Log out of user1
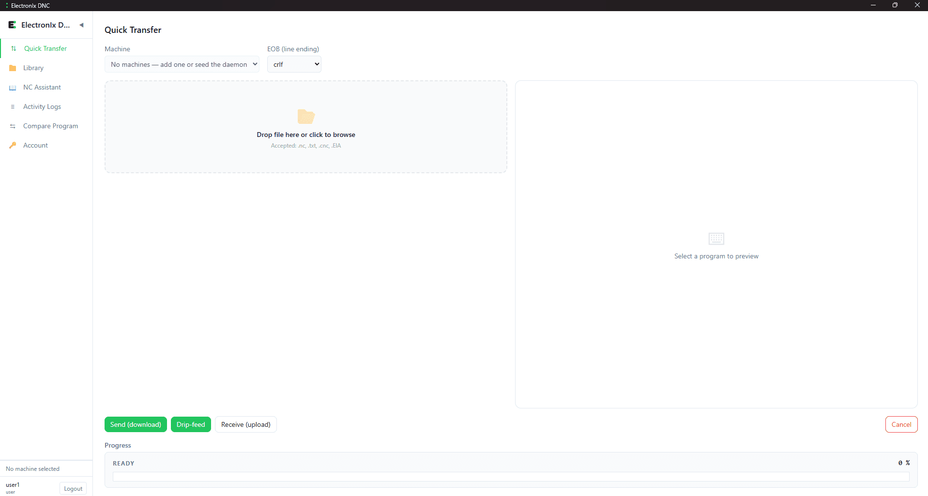The image size is (928, 496). pos(73,489)
